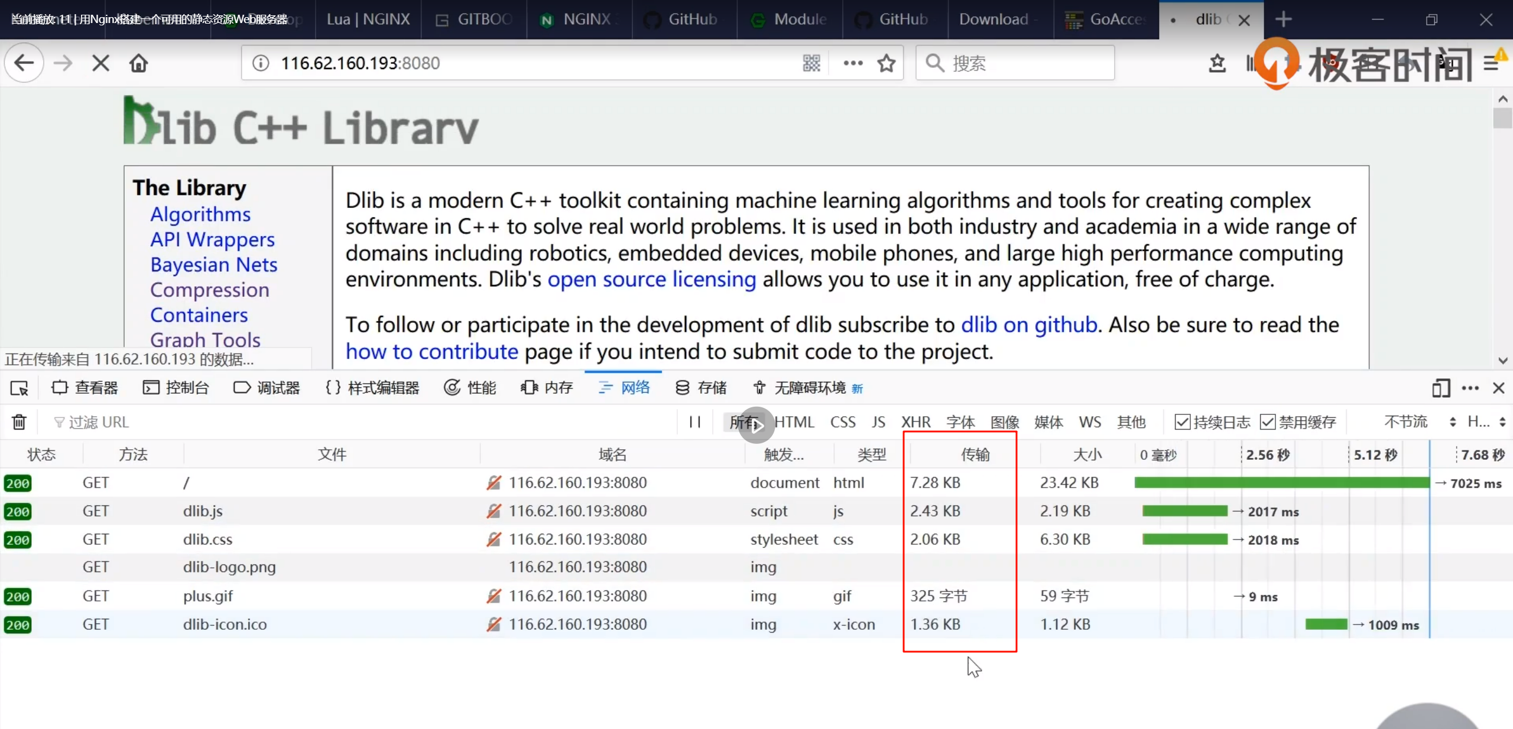1513x729 pixels.
Task: Filter requests by XHR type
Action: 915,422
